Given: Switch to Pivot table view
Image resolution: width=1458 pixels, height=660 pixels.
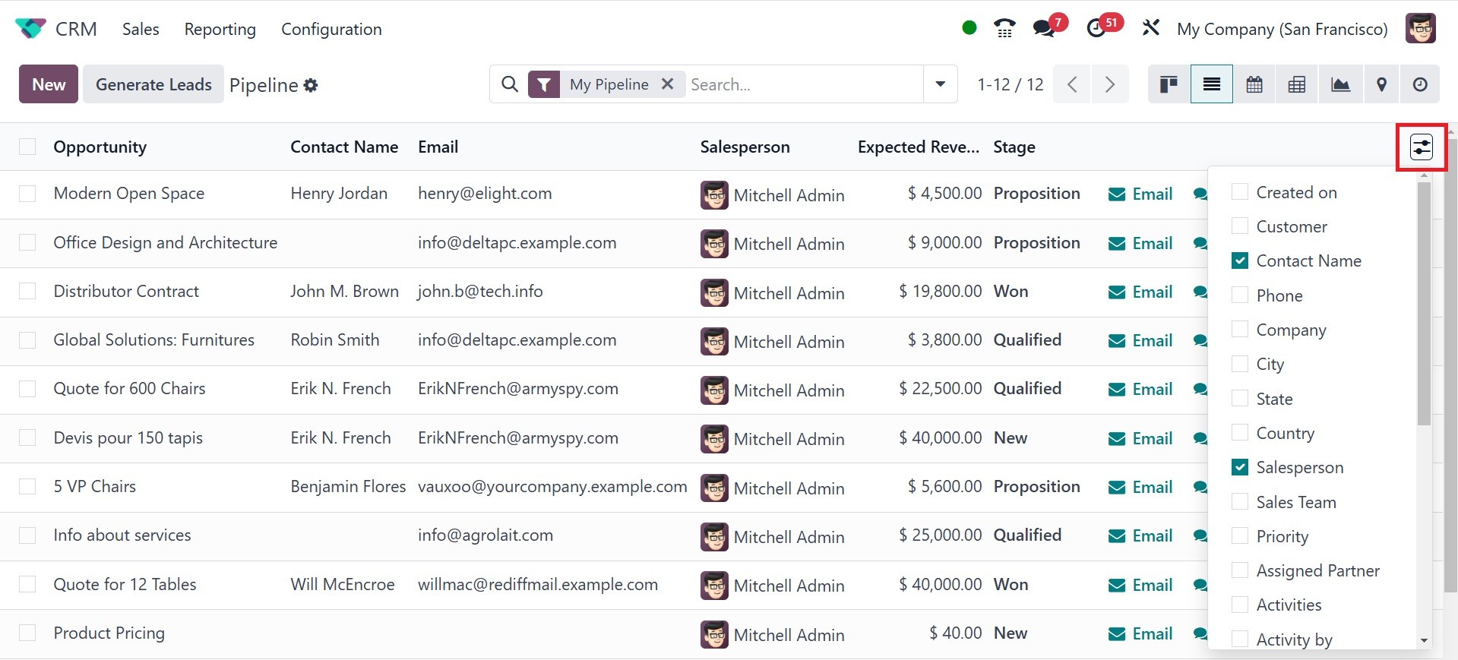Looking at the screenshot, I should 1297,84.
